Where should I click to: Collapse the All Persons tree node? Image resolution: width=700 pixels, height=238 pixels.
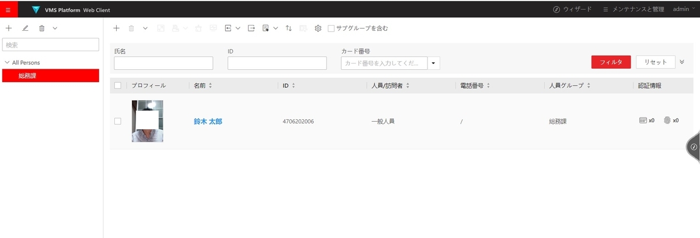click(x=6, y=62)
